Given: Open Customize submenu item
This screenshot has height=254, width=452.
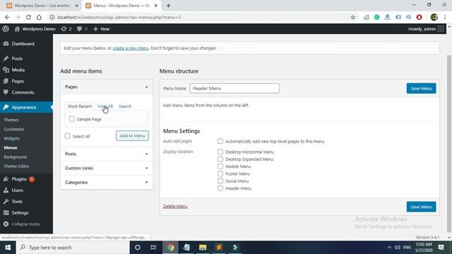Looking at the screenshot, I should click(x=14, y=129).
